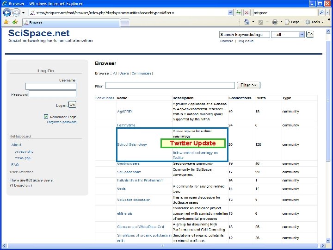The width and height of the screenshot is (333, 250).
Task: Open the address bar history dropdown
Action: coord(230,13)
